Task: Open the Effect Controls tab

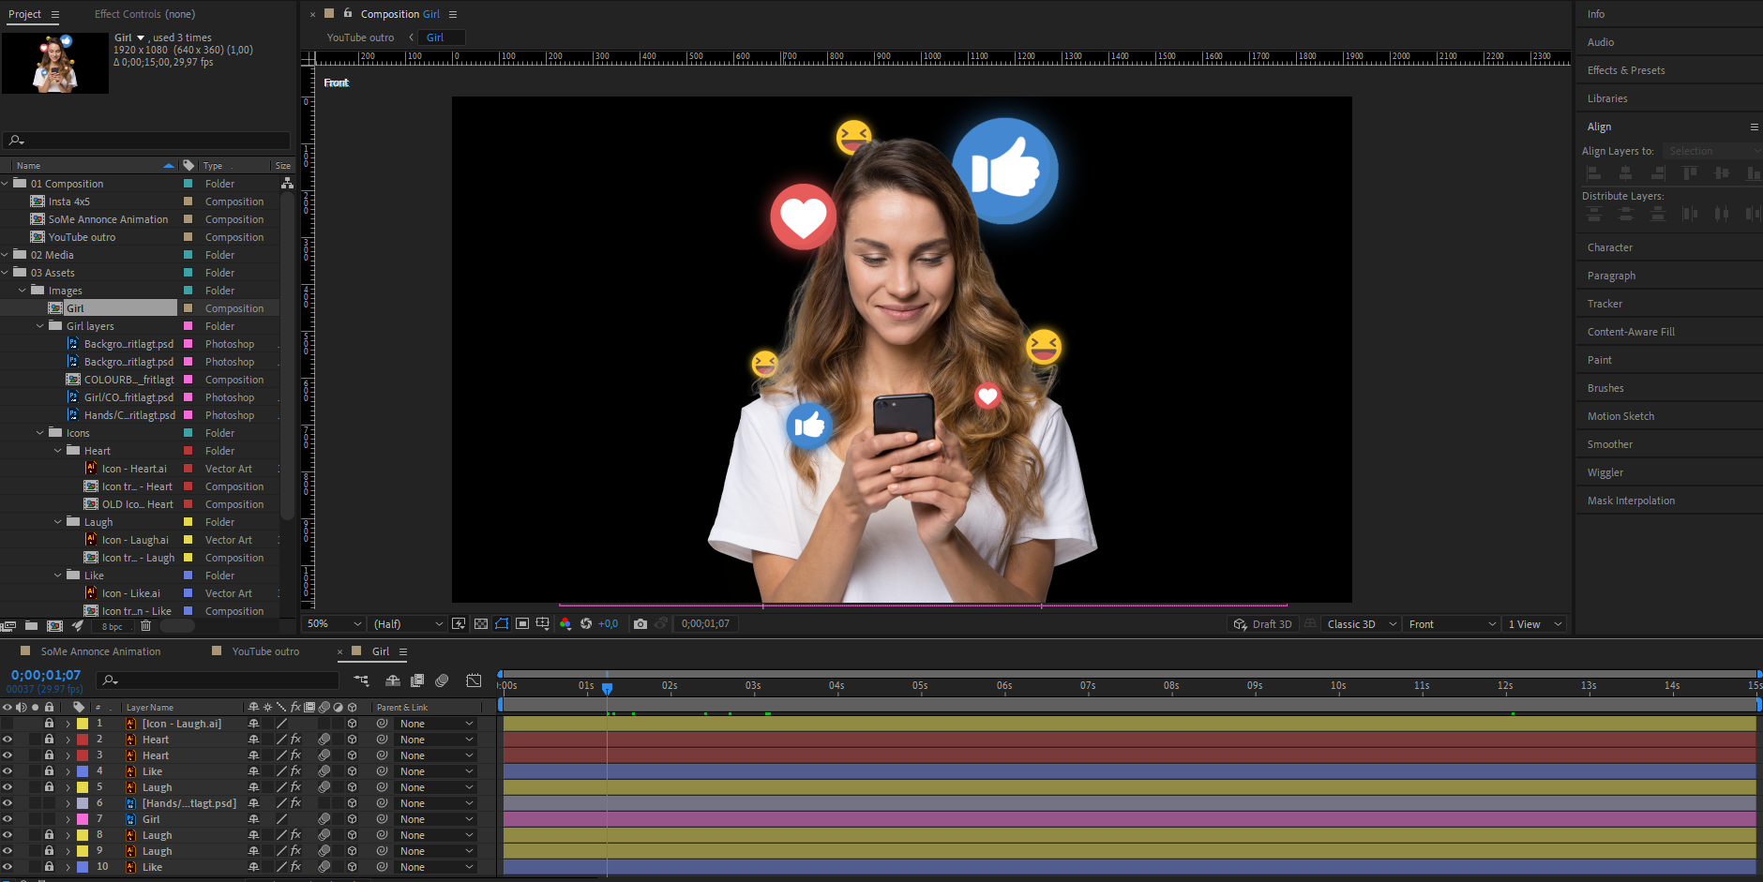Action: tap(144, 14)
